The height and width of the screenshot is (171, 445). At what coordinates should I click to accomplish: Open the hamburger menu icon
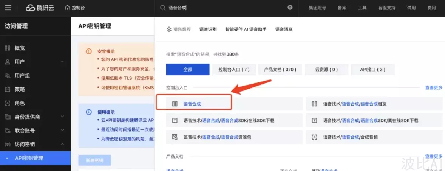click(8, 8)
